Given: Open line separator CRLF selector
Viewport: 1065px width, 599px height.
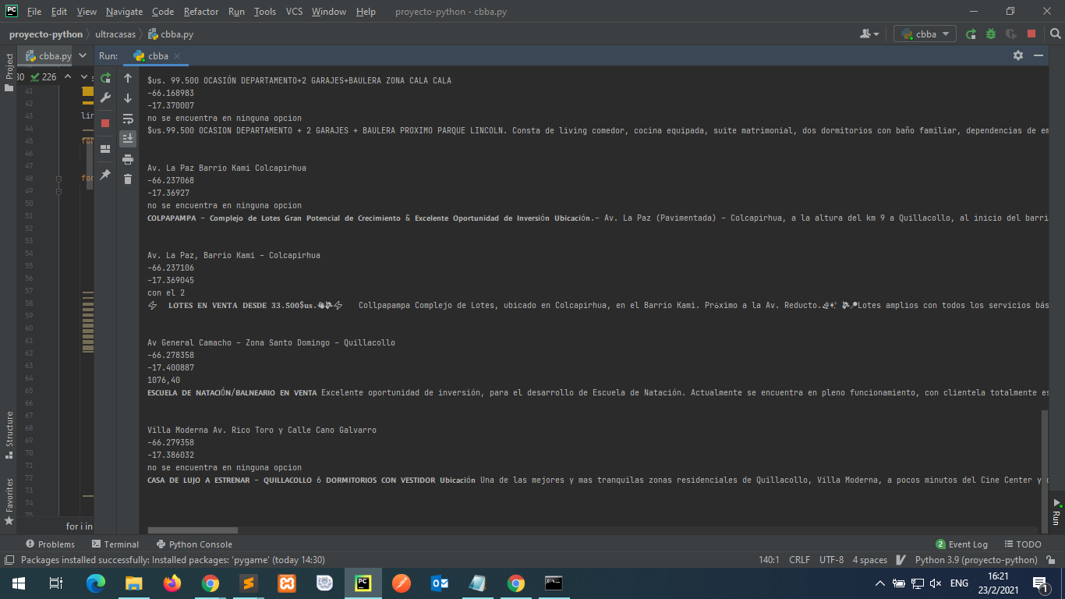Looking at the screenshot, I should (x=799, y=560).
